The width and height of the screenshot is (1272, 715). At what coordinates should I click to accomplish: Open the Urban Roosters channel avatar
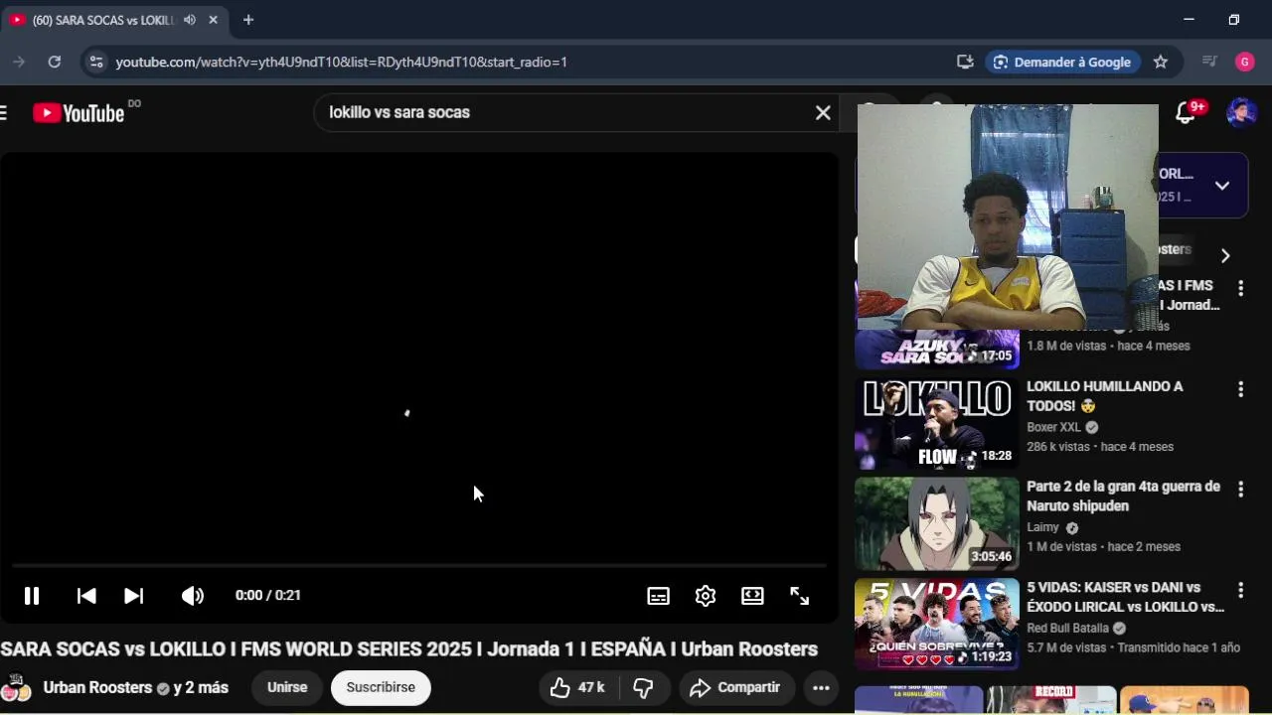tap(14, 687)
